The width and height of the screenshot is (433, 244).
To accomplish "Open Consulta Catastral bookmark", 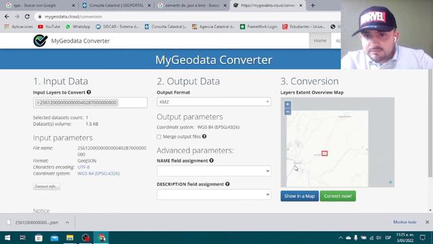I will [166, 26].
